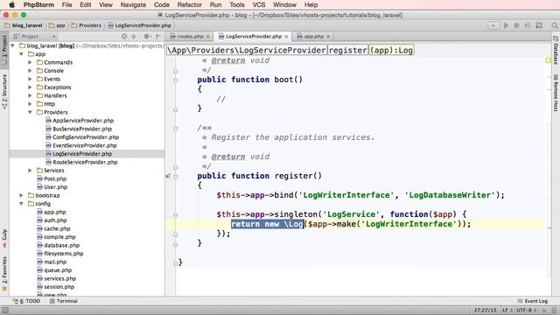Expand the Console folder

(30, 71)
